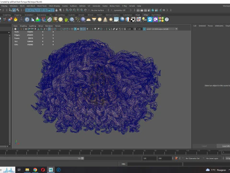This screenshot has width=230, height=173.
Task: Click the Task View taskbar icon
Action: (19, 170)
